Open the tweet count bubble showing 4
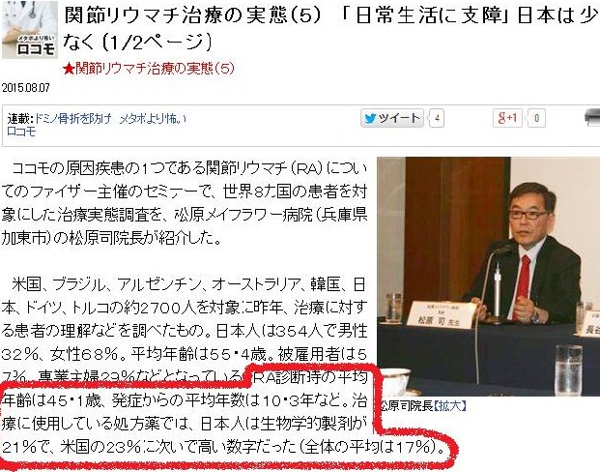This screenshot has width=600, height=472. (436, 118)
